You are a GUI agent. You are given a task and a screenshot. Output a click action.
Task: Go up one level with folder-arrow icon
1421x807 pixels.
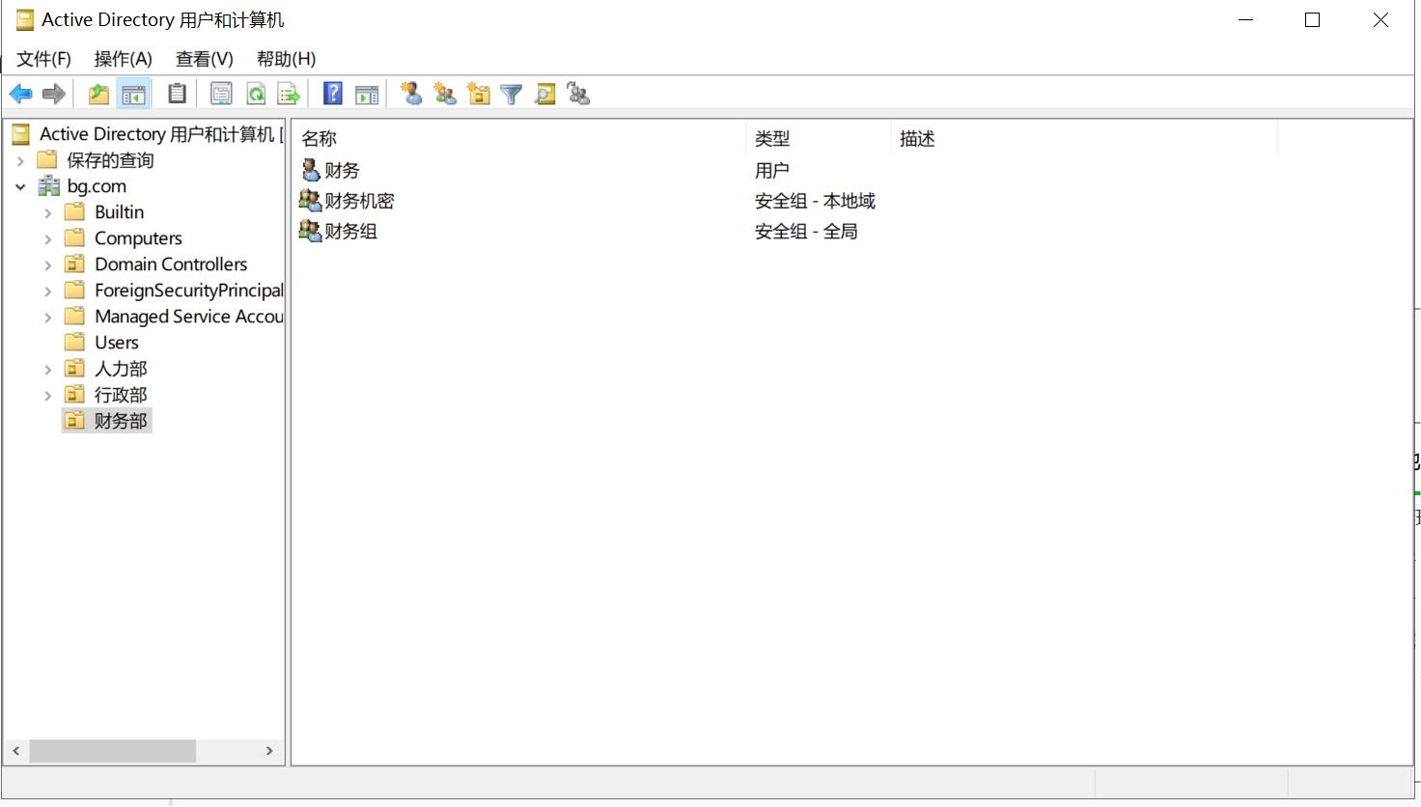click(x=98, y=94)
